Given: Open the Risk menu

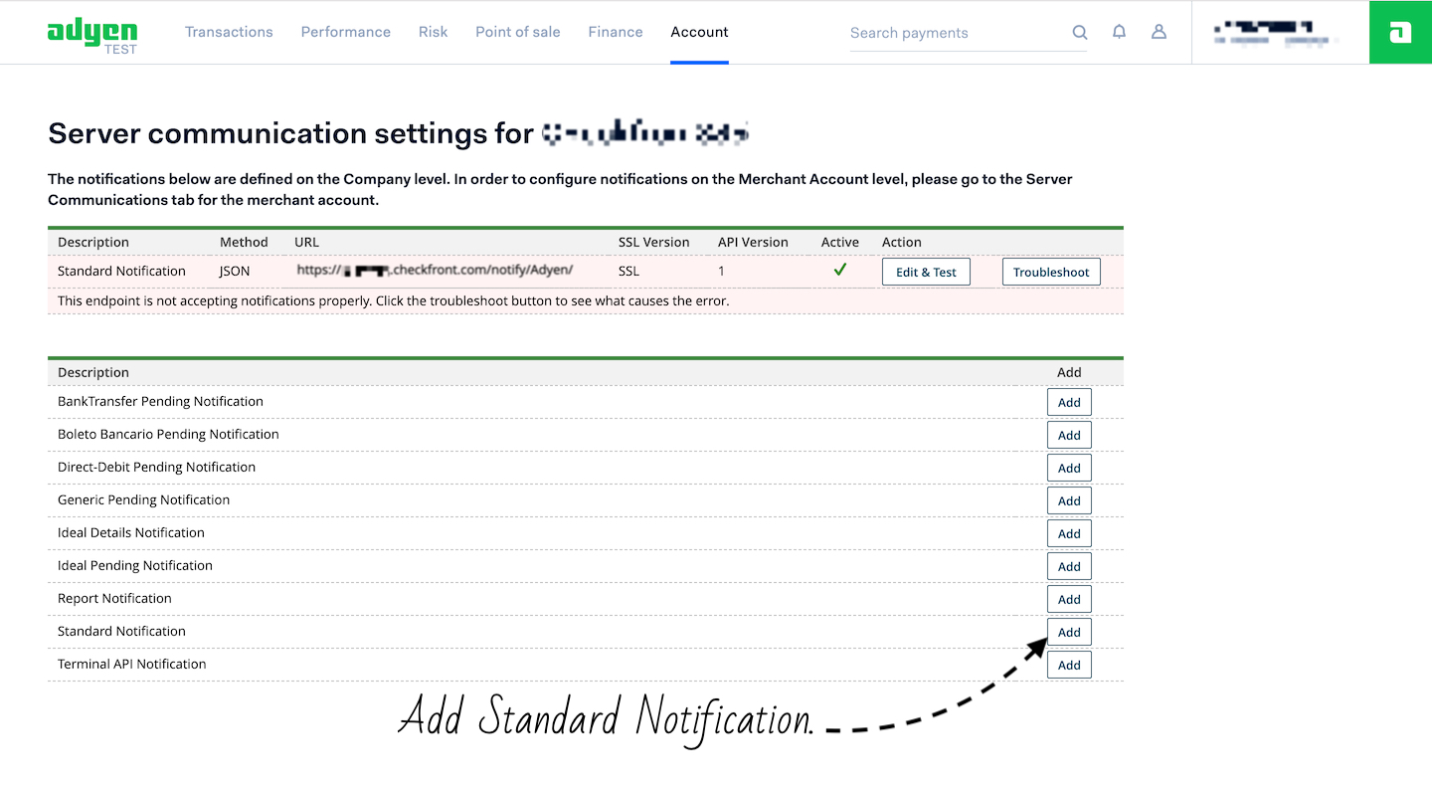Looking at the screenshot, I should click(x=433, y=32).
